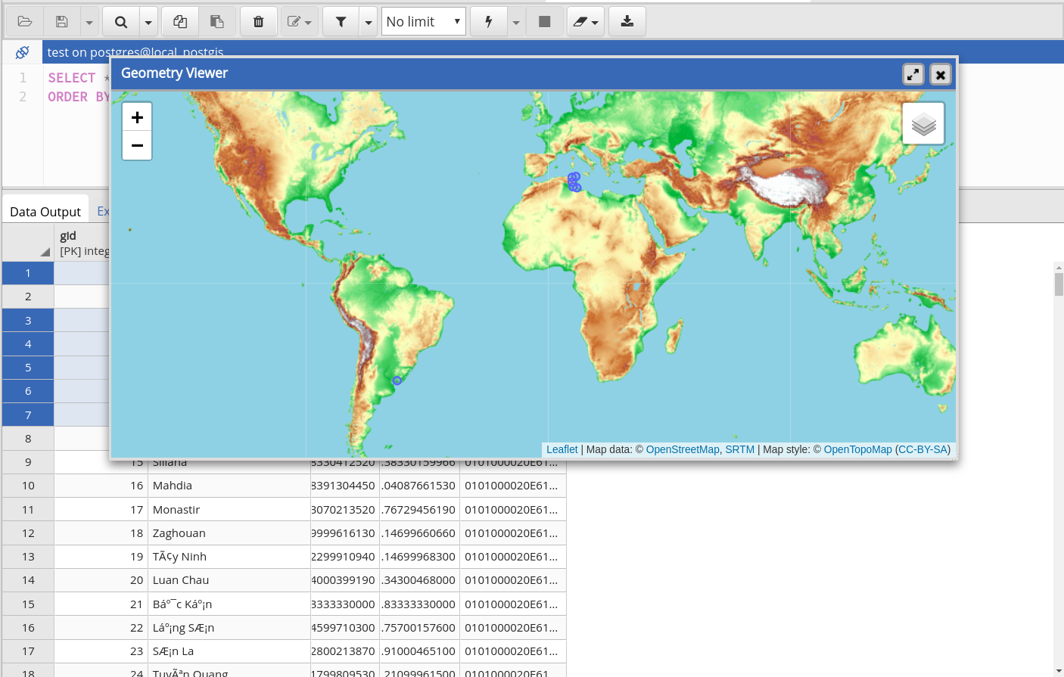
Task: Click the Save File toolbar icon
Action: (x=62, y=22)
